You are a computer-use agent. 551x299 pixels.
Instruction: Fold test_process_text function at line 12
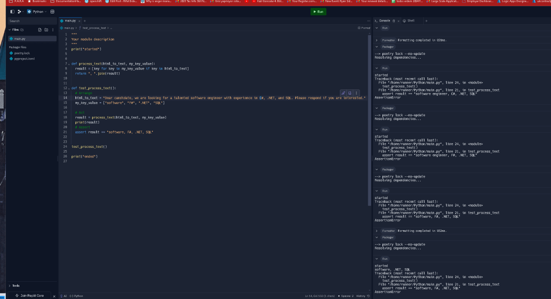coord(69,88)
